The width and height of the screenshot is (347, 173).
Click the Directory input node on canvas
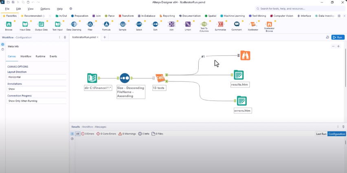[92, 78]
